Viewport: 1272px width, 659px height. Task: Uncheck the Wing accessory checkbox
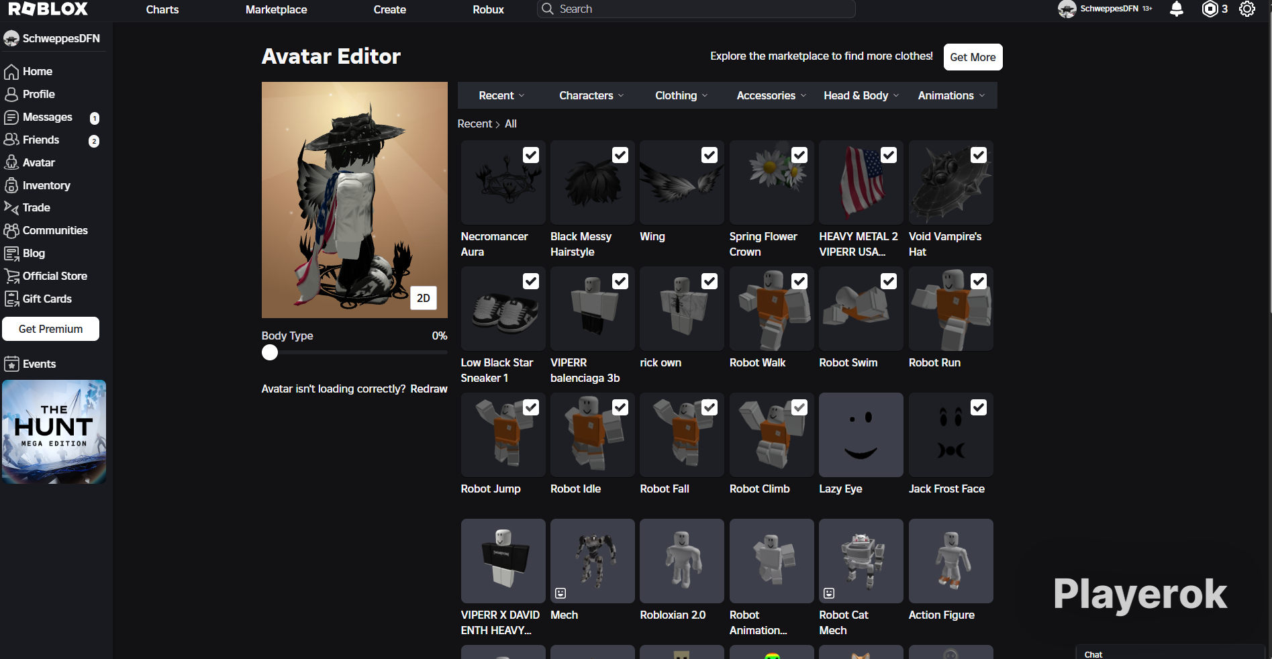click(x=710, y=155)
